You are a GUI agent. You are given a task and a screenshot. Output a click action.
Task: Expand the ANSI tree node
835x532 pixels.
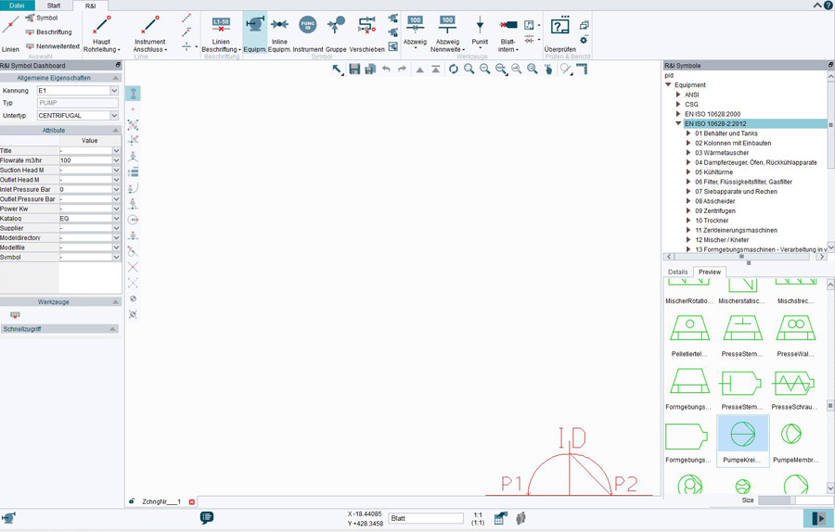click(x=678, y=95)
